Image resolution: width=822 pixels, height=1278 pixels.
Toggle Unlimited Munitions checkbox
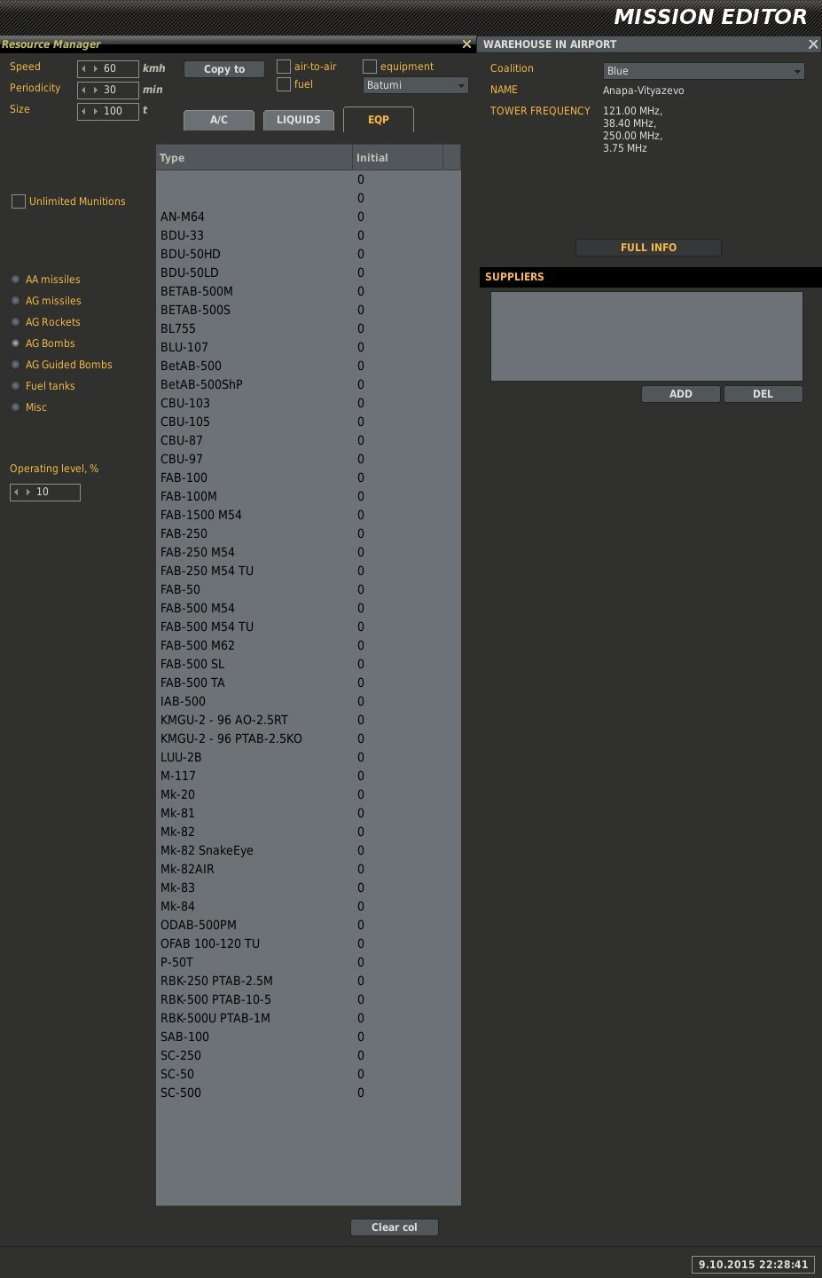pos(18,201)
